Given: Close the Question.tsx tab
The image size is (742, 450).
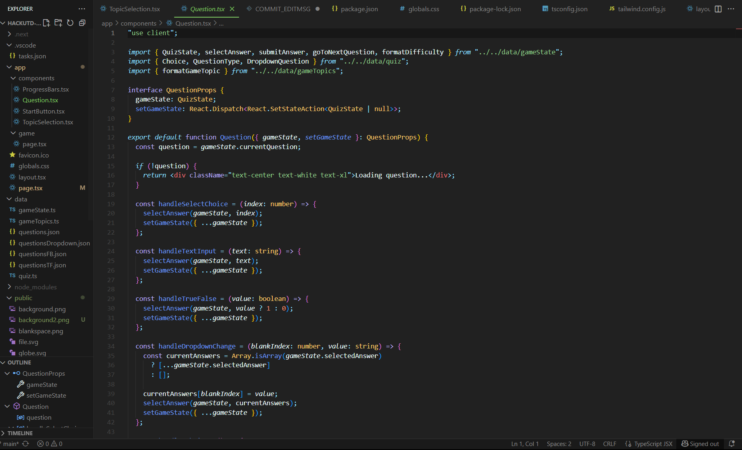Looking at the screenshot, I should coord(232,9).
